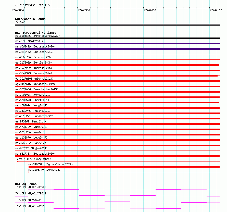Click the RefSeq Genes track heading
The image size is (227, 212).
26,184
